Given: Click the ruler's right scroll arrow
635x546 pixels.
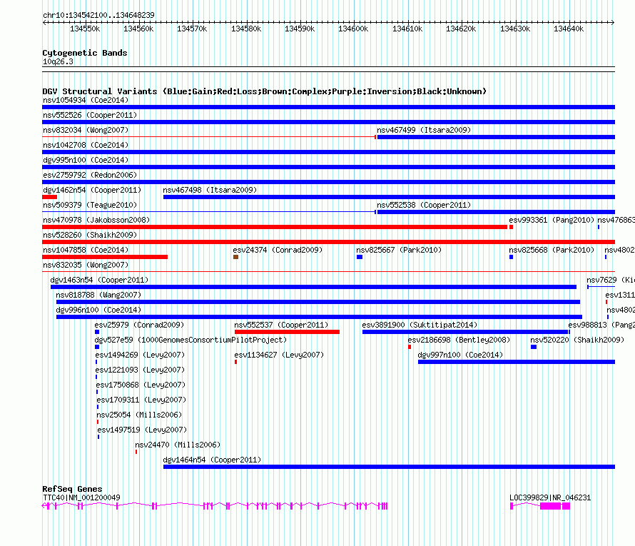Looking at the screenshot, I should (x=613, y=23).
